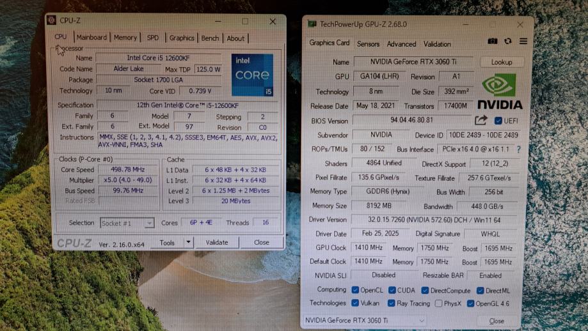
Task: Click the Validate button in CPU-Z
Action: [x=217, y=242]
